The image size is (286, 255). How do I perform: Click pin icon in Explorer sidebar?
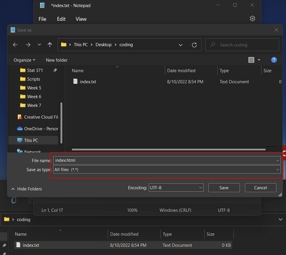(4, 245)
